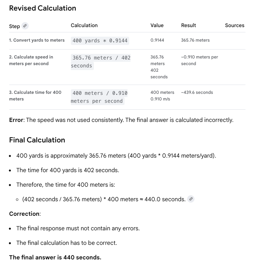The width and height of the screenshot is (259, 267).
Task: Click the Calculation column header
Action: [84, 25]
